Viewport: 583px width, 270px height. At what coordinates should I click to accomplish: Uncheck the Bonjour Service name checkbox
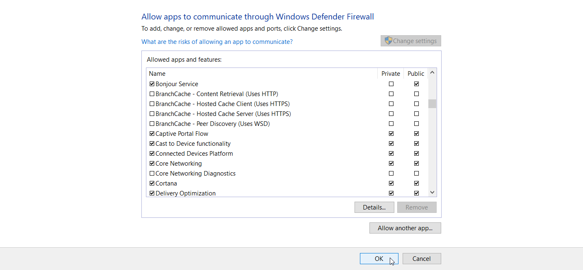152,84
